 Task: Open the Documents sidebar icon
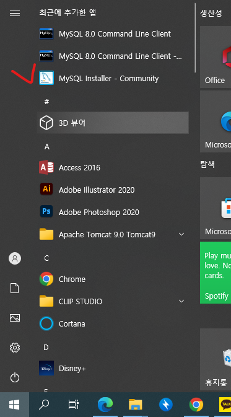[x=15, y=288]
